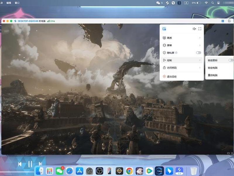Open Control Center in the menu bar
Screen dimensions: 234x176
pos(218,3)
